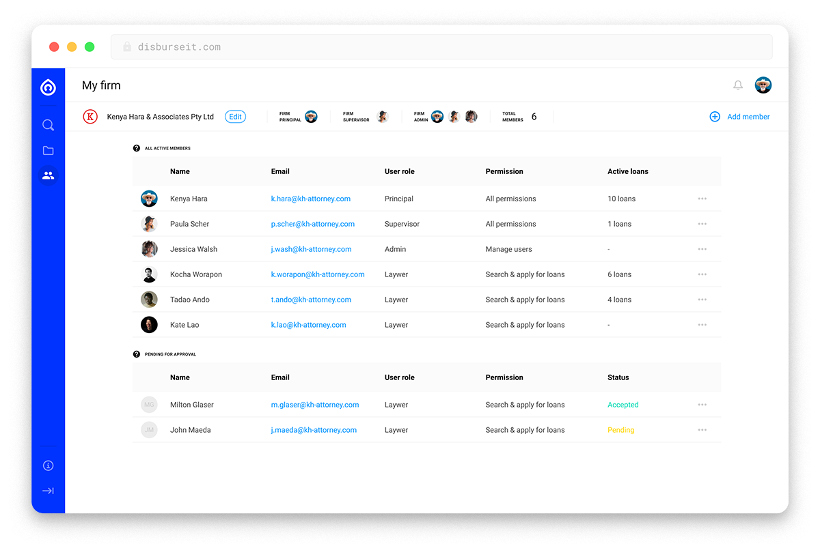Open the user profile avatar at top right
This screenshot has width=820, height=546.
tap(763, 85)
